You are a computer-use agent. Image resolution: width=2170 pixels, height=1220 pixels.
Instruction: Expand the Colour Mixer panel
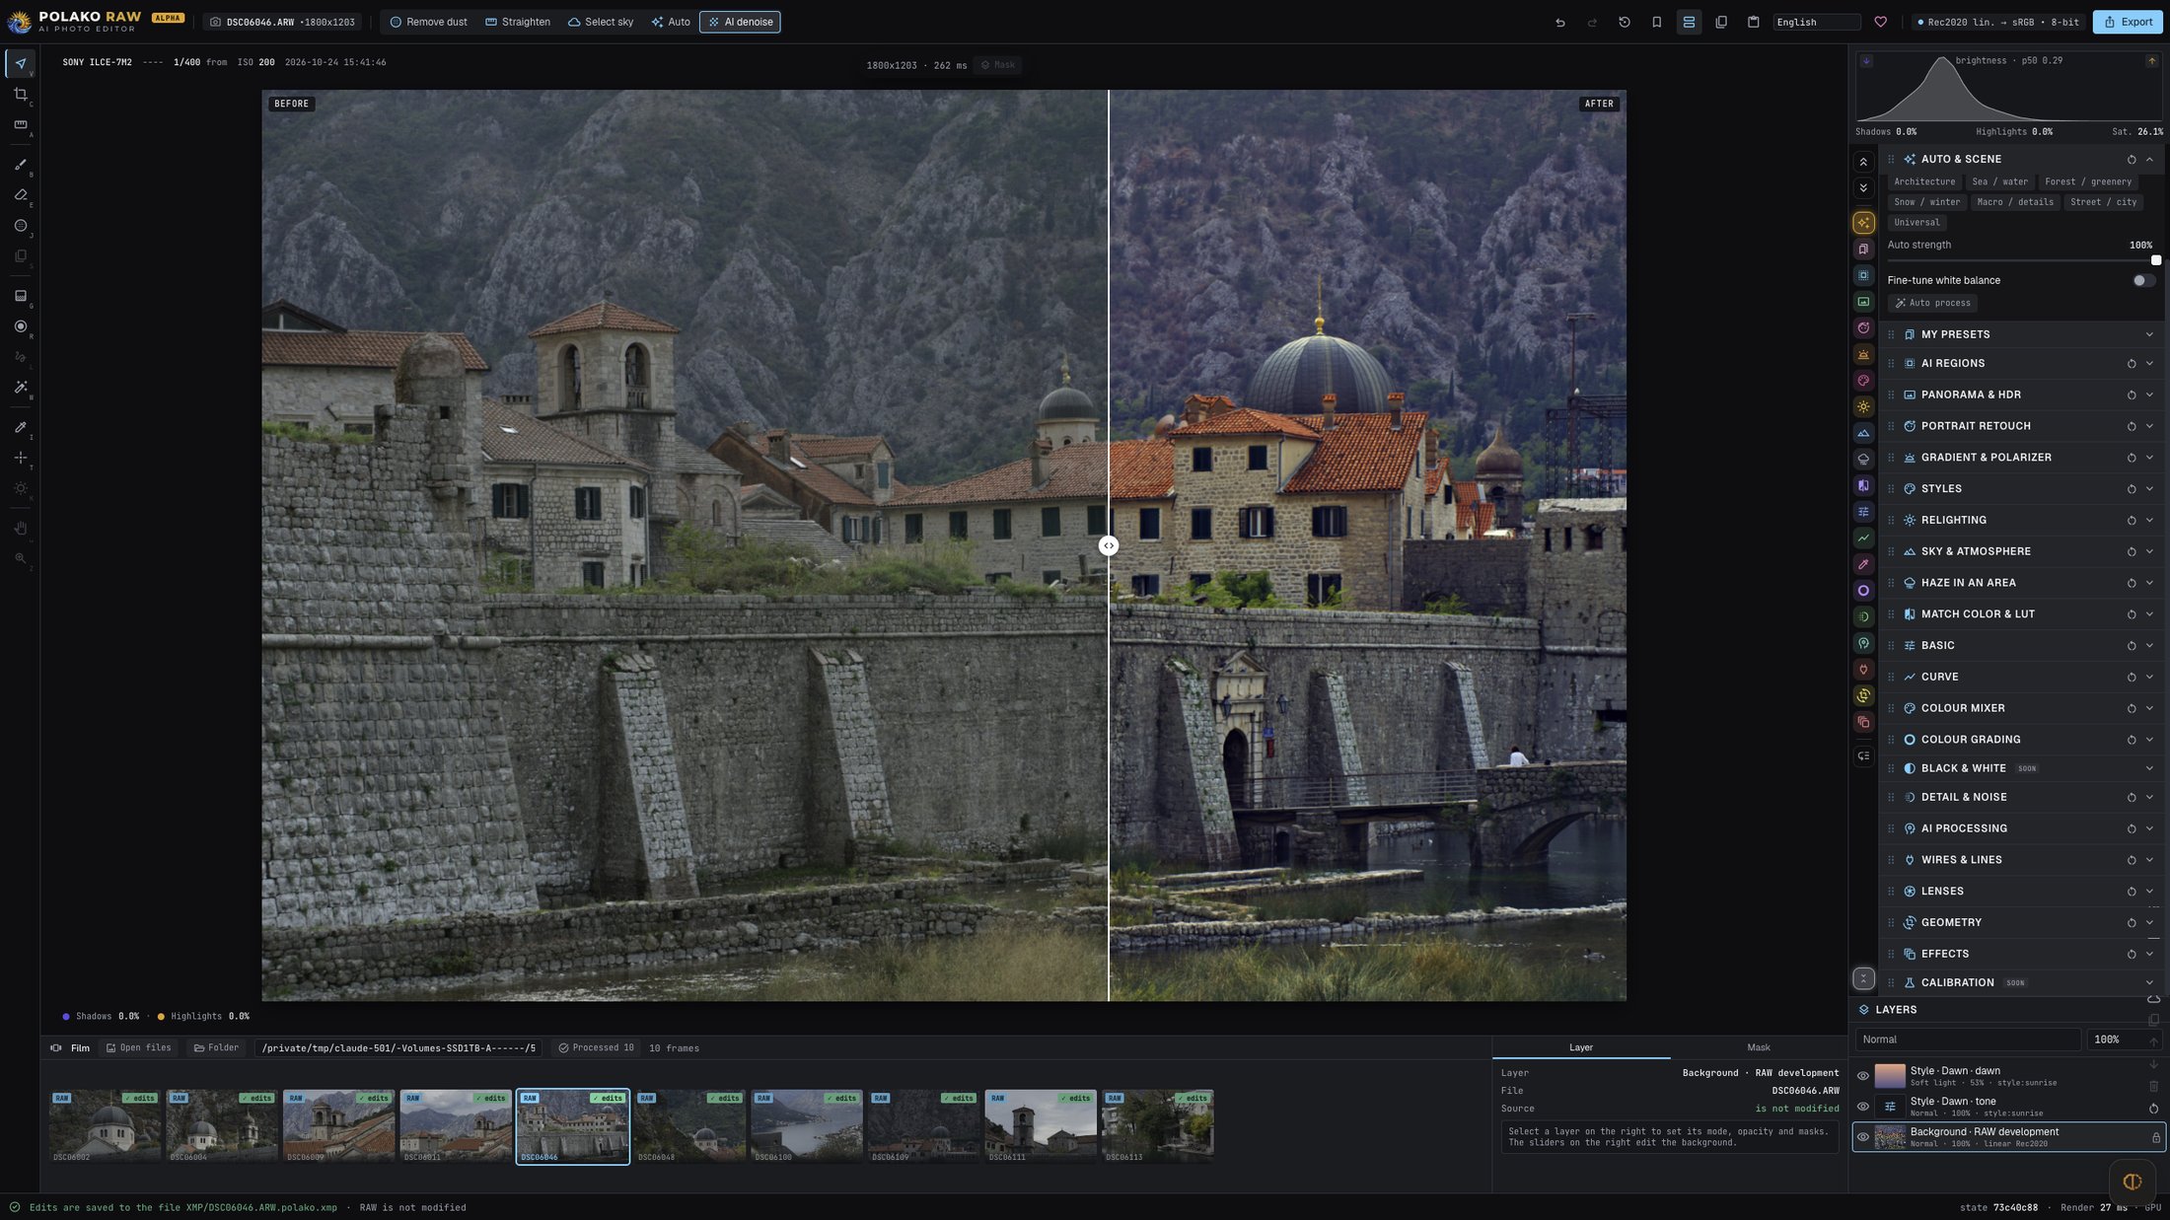click(2150, 708)
